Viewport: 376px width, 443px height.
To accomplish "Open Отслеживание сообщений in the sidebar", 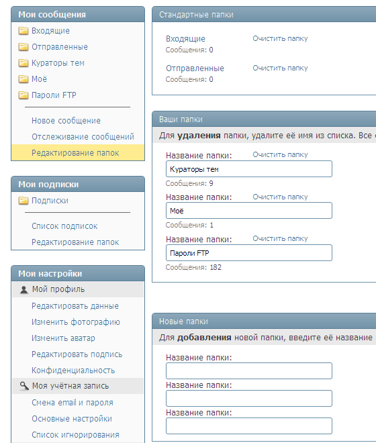I will coord(83,137).
